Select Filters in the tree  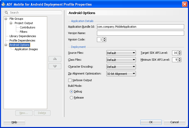[24, 32]
